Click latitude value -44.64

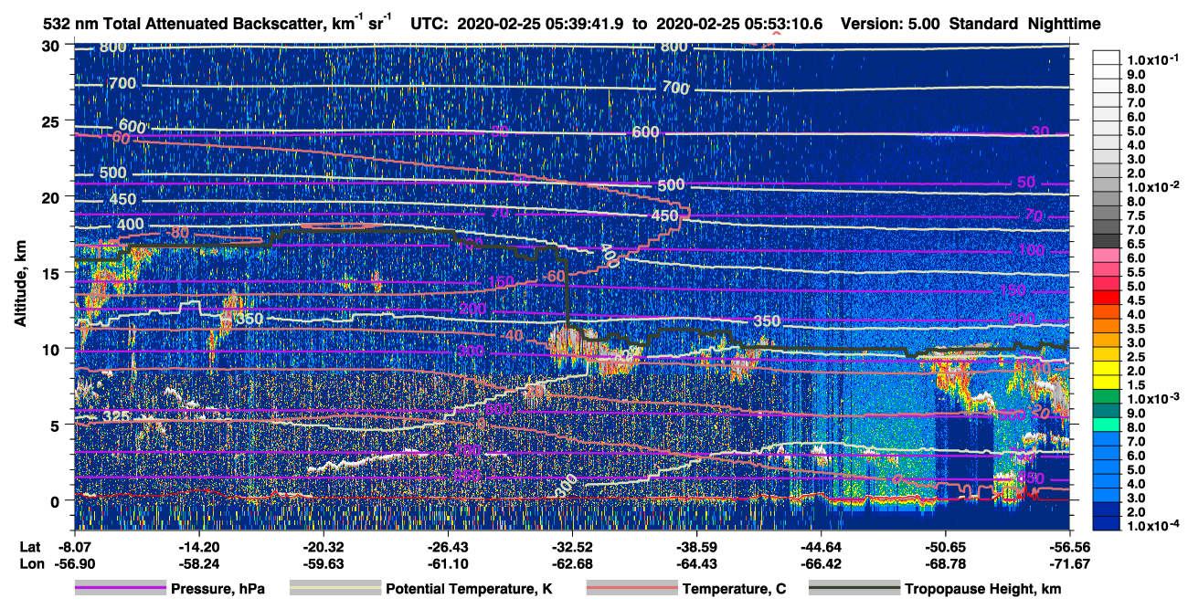[x=822, y=547]
